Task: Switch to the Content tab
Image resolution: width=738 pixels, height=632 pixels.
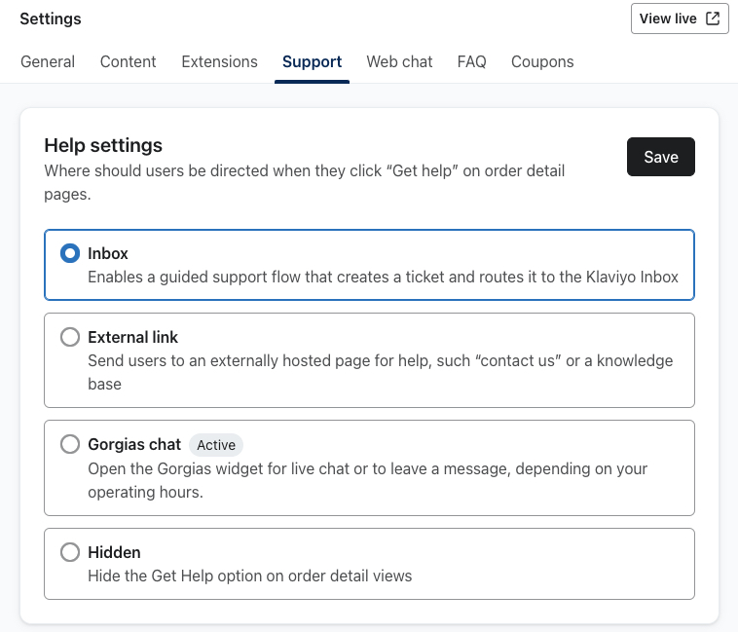Action: [x=128, y=61]
